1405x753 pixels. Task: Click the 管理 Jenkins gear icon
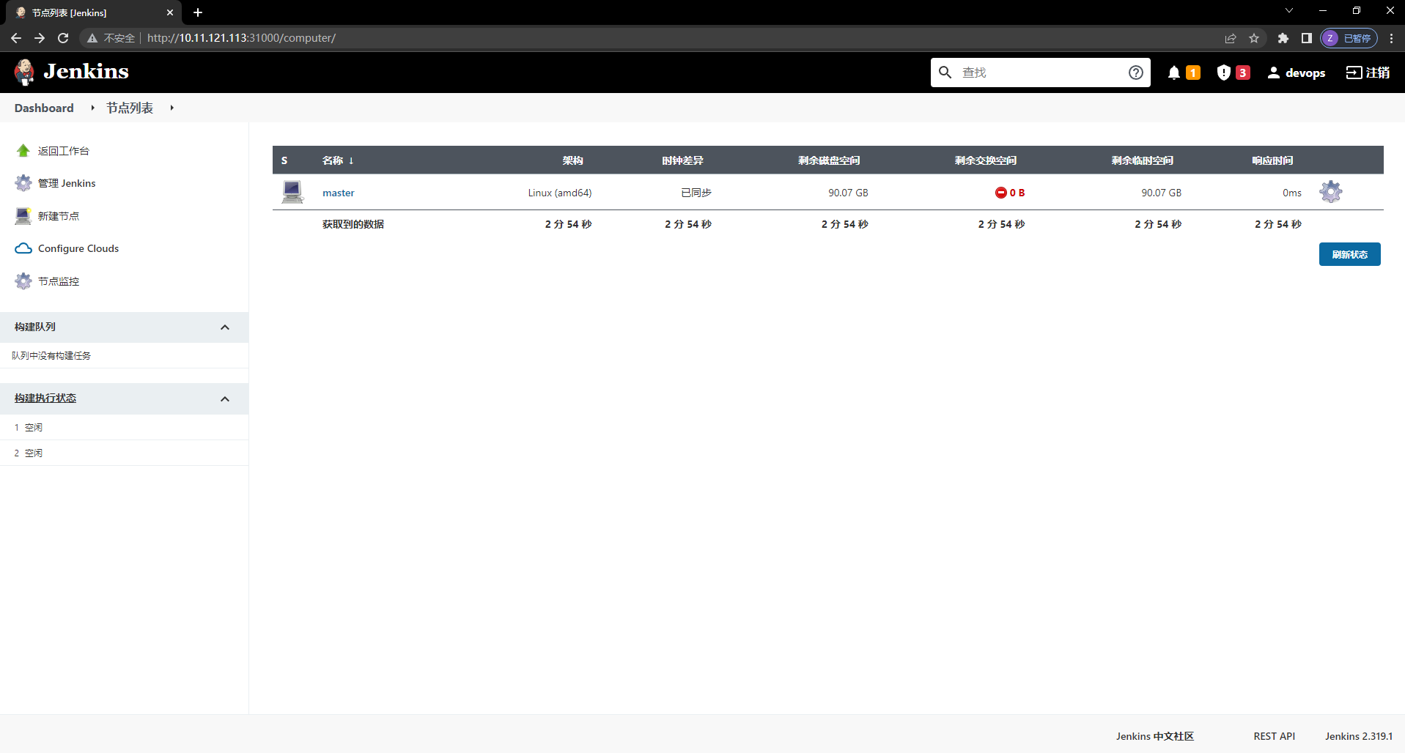tap(23, 183)
